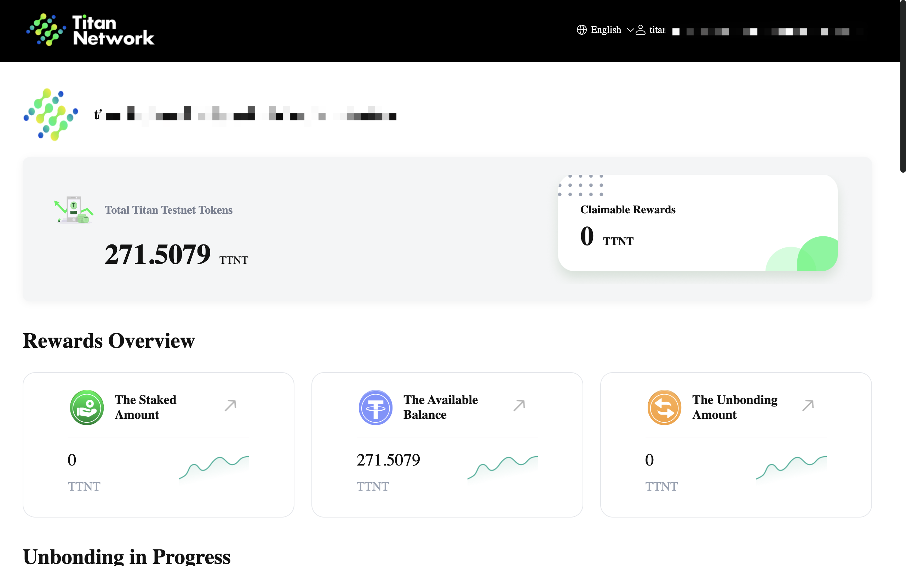
Task: Click the vertical page scrollbar thumb
Action: [902, 86]
